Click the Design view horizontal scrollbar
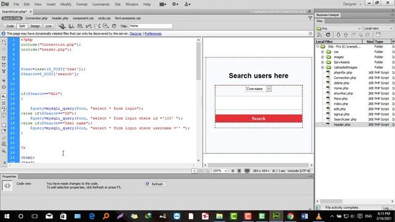395x222 pixels. click(258, 165)
